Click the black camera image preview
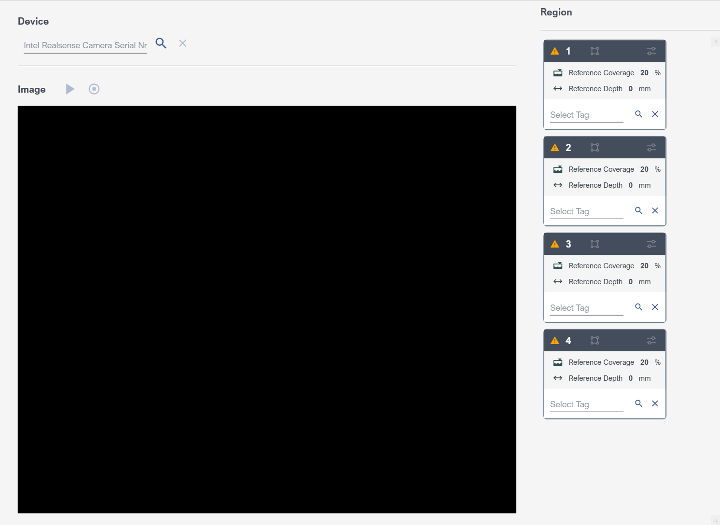 pos(267,309)
